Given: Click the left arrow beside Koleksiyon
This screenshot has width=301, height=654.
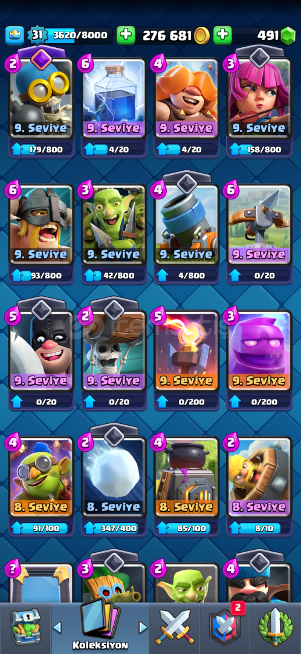Looking at the screenshot, I should tap(57, 627).
